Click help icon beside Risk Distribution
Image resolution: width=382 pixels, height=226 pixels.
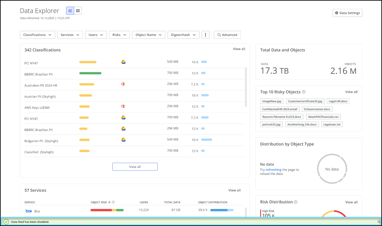coord(296,202)
